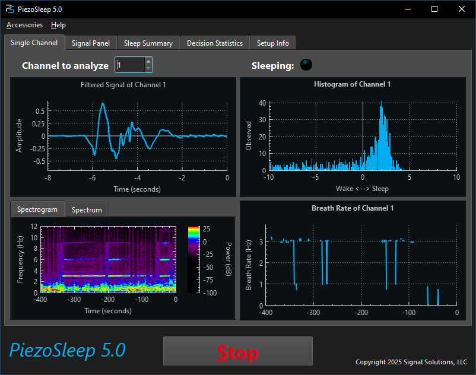Click the 'Wake <--> Sleep' axis label
This screenshot has width=476, height=375.
coord(362,189)
